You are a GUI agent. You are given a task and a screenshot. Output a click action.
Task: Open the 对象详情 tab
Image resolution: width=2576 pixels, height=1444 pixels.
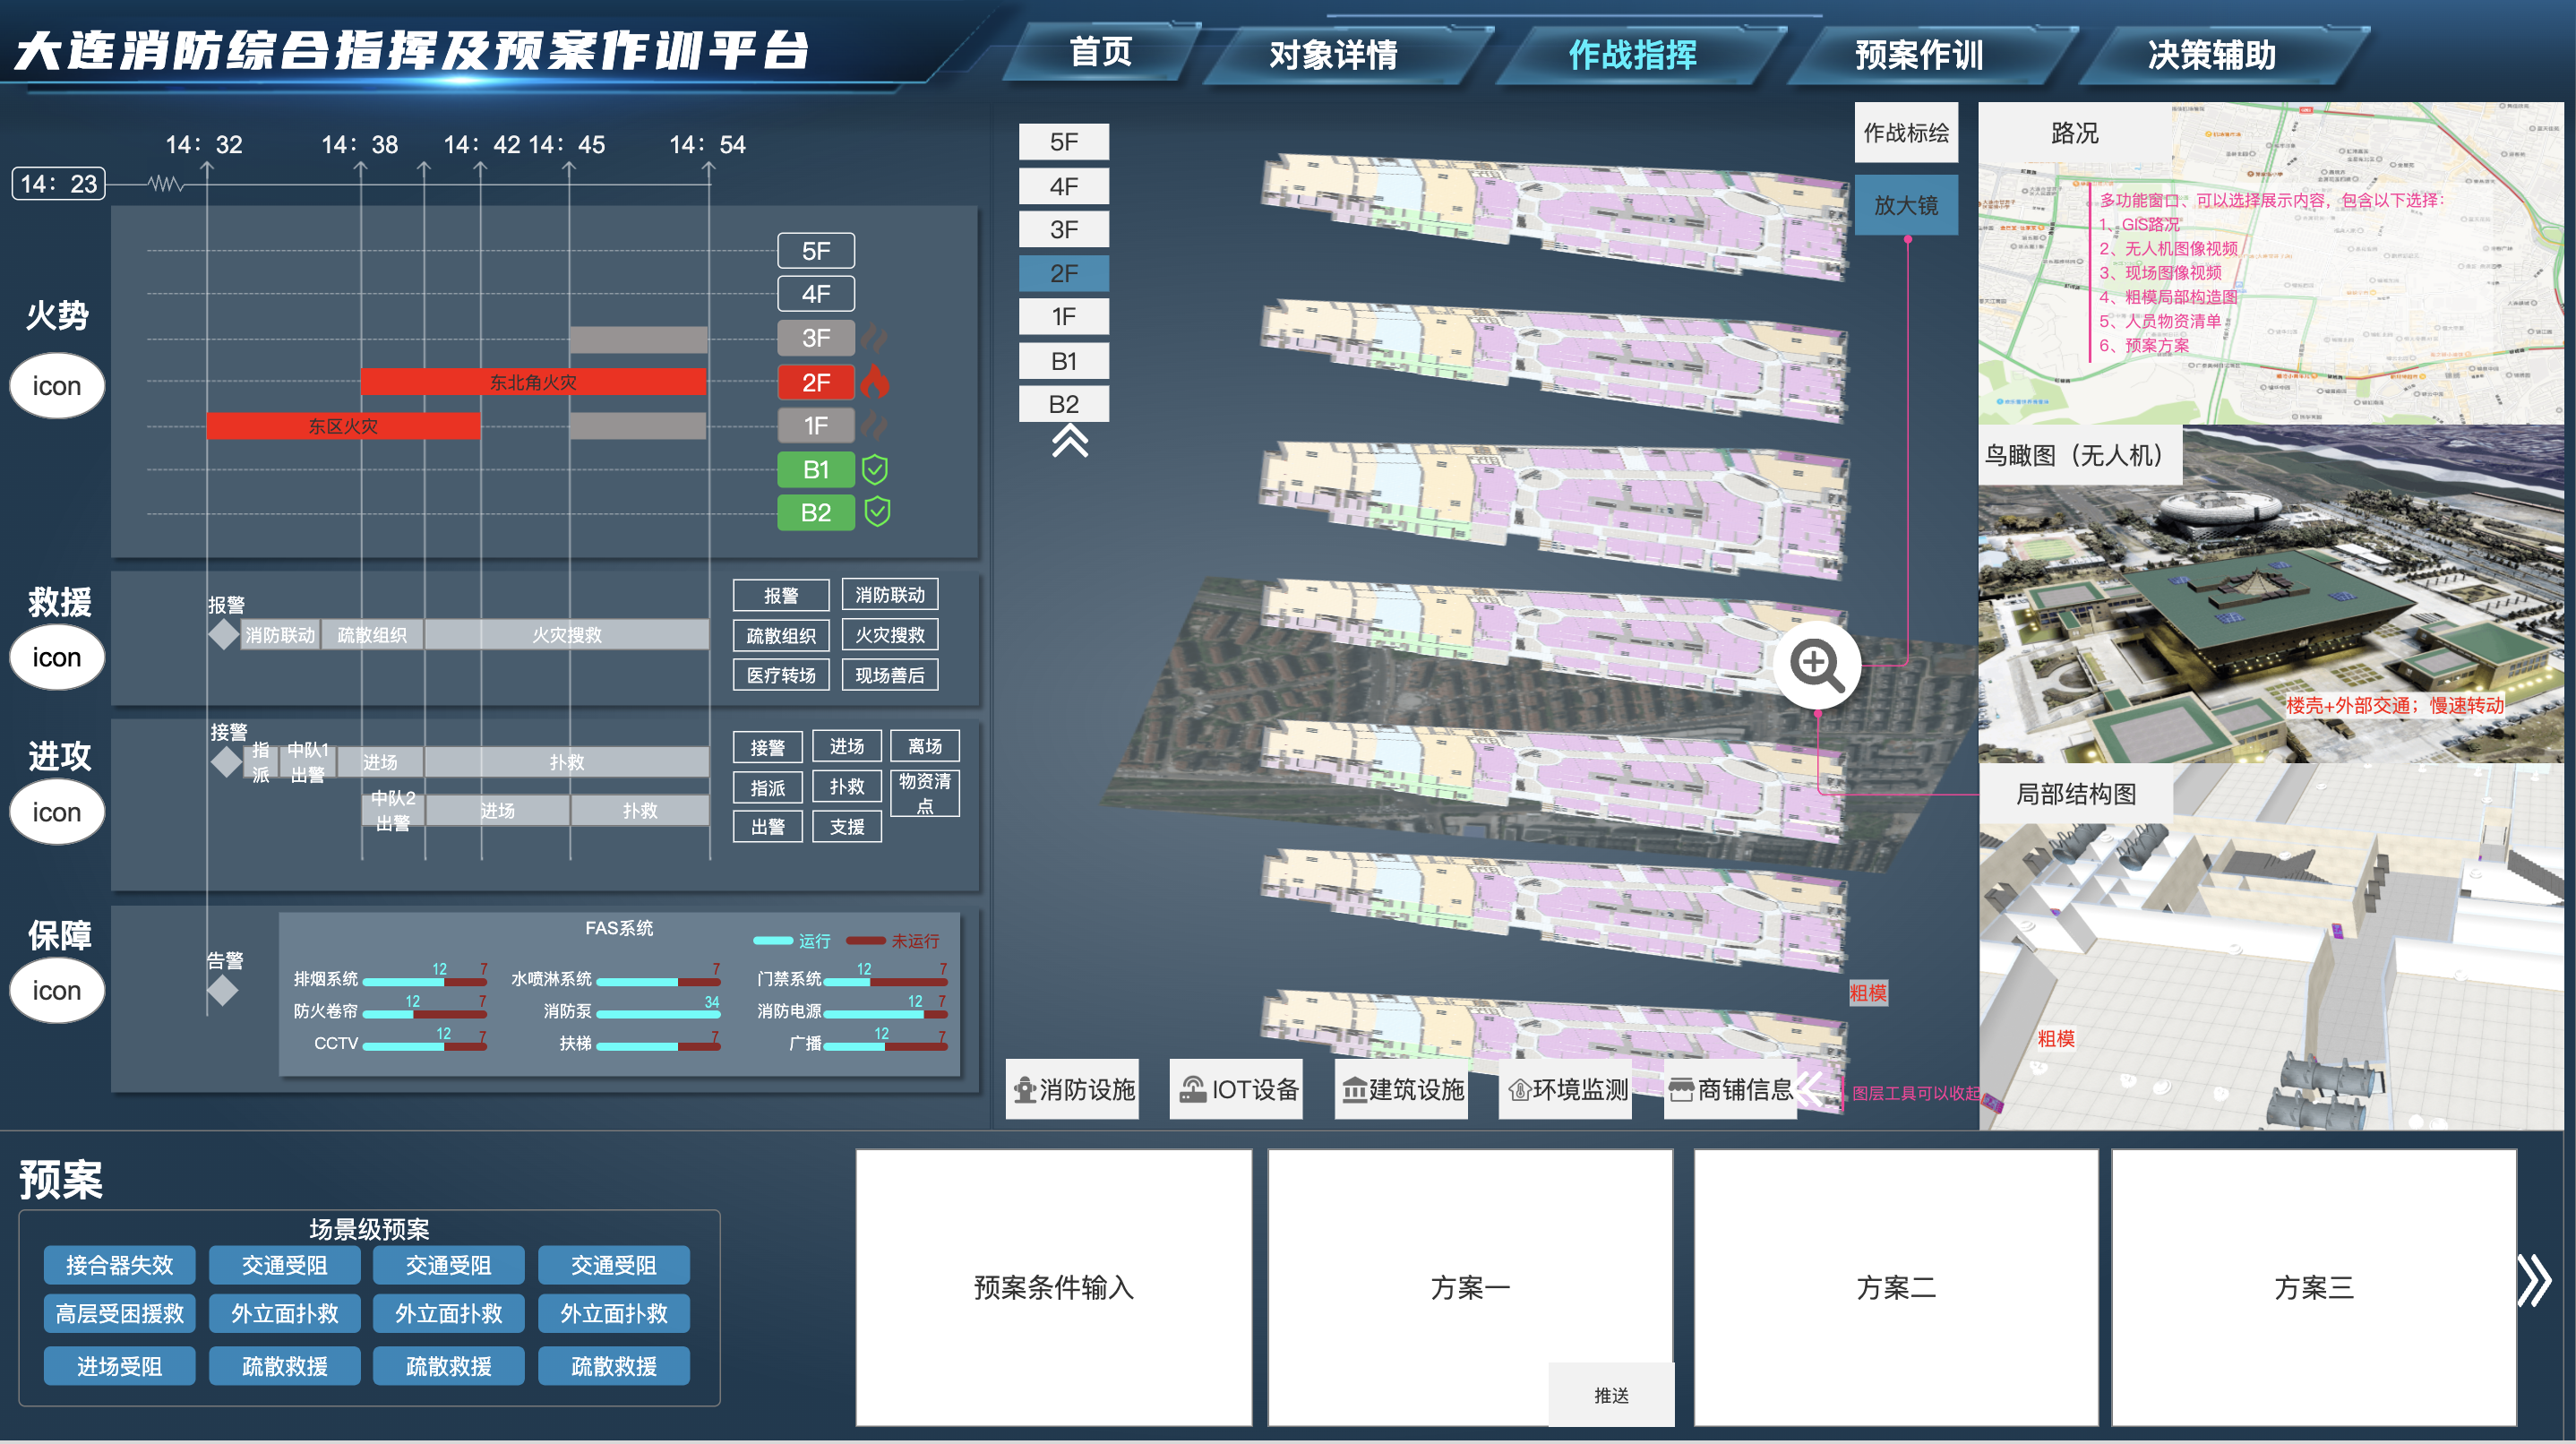pyautogui.click(x=1333, y=54)
